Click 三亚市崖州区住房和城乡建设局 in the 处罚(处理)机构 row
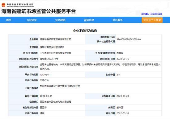Screen dimensions: 170x119 (x=56, y=53)
